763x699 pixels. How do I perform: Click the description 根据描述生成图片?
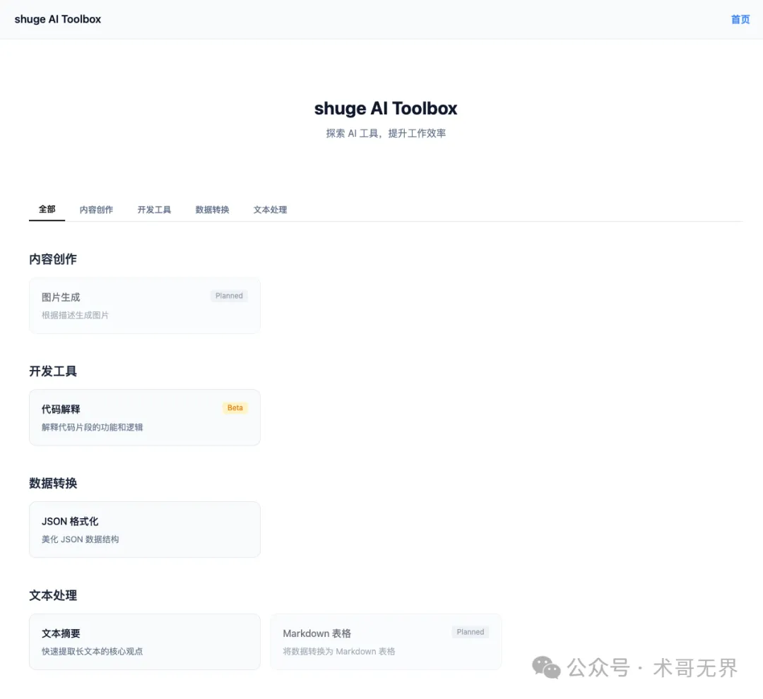(76, 315)
